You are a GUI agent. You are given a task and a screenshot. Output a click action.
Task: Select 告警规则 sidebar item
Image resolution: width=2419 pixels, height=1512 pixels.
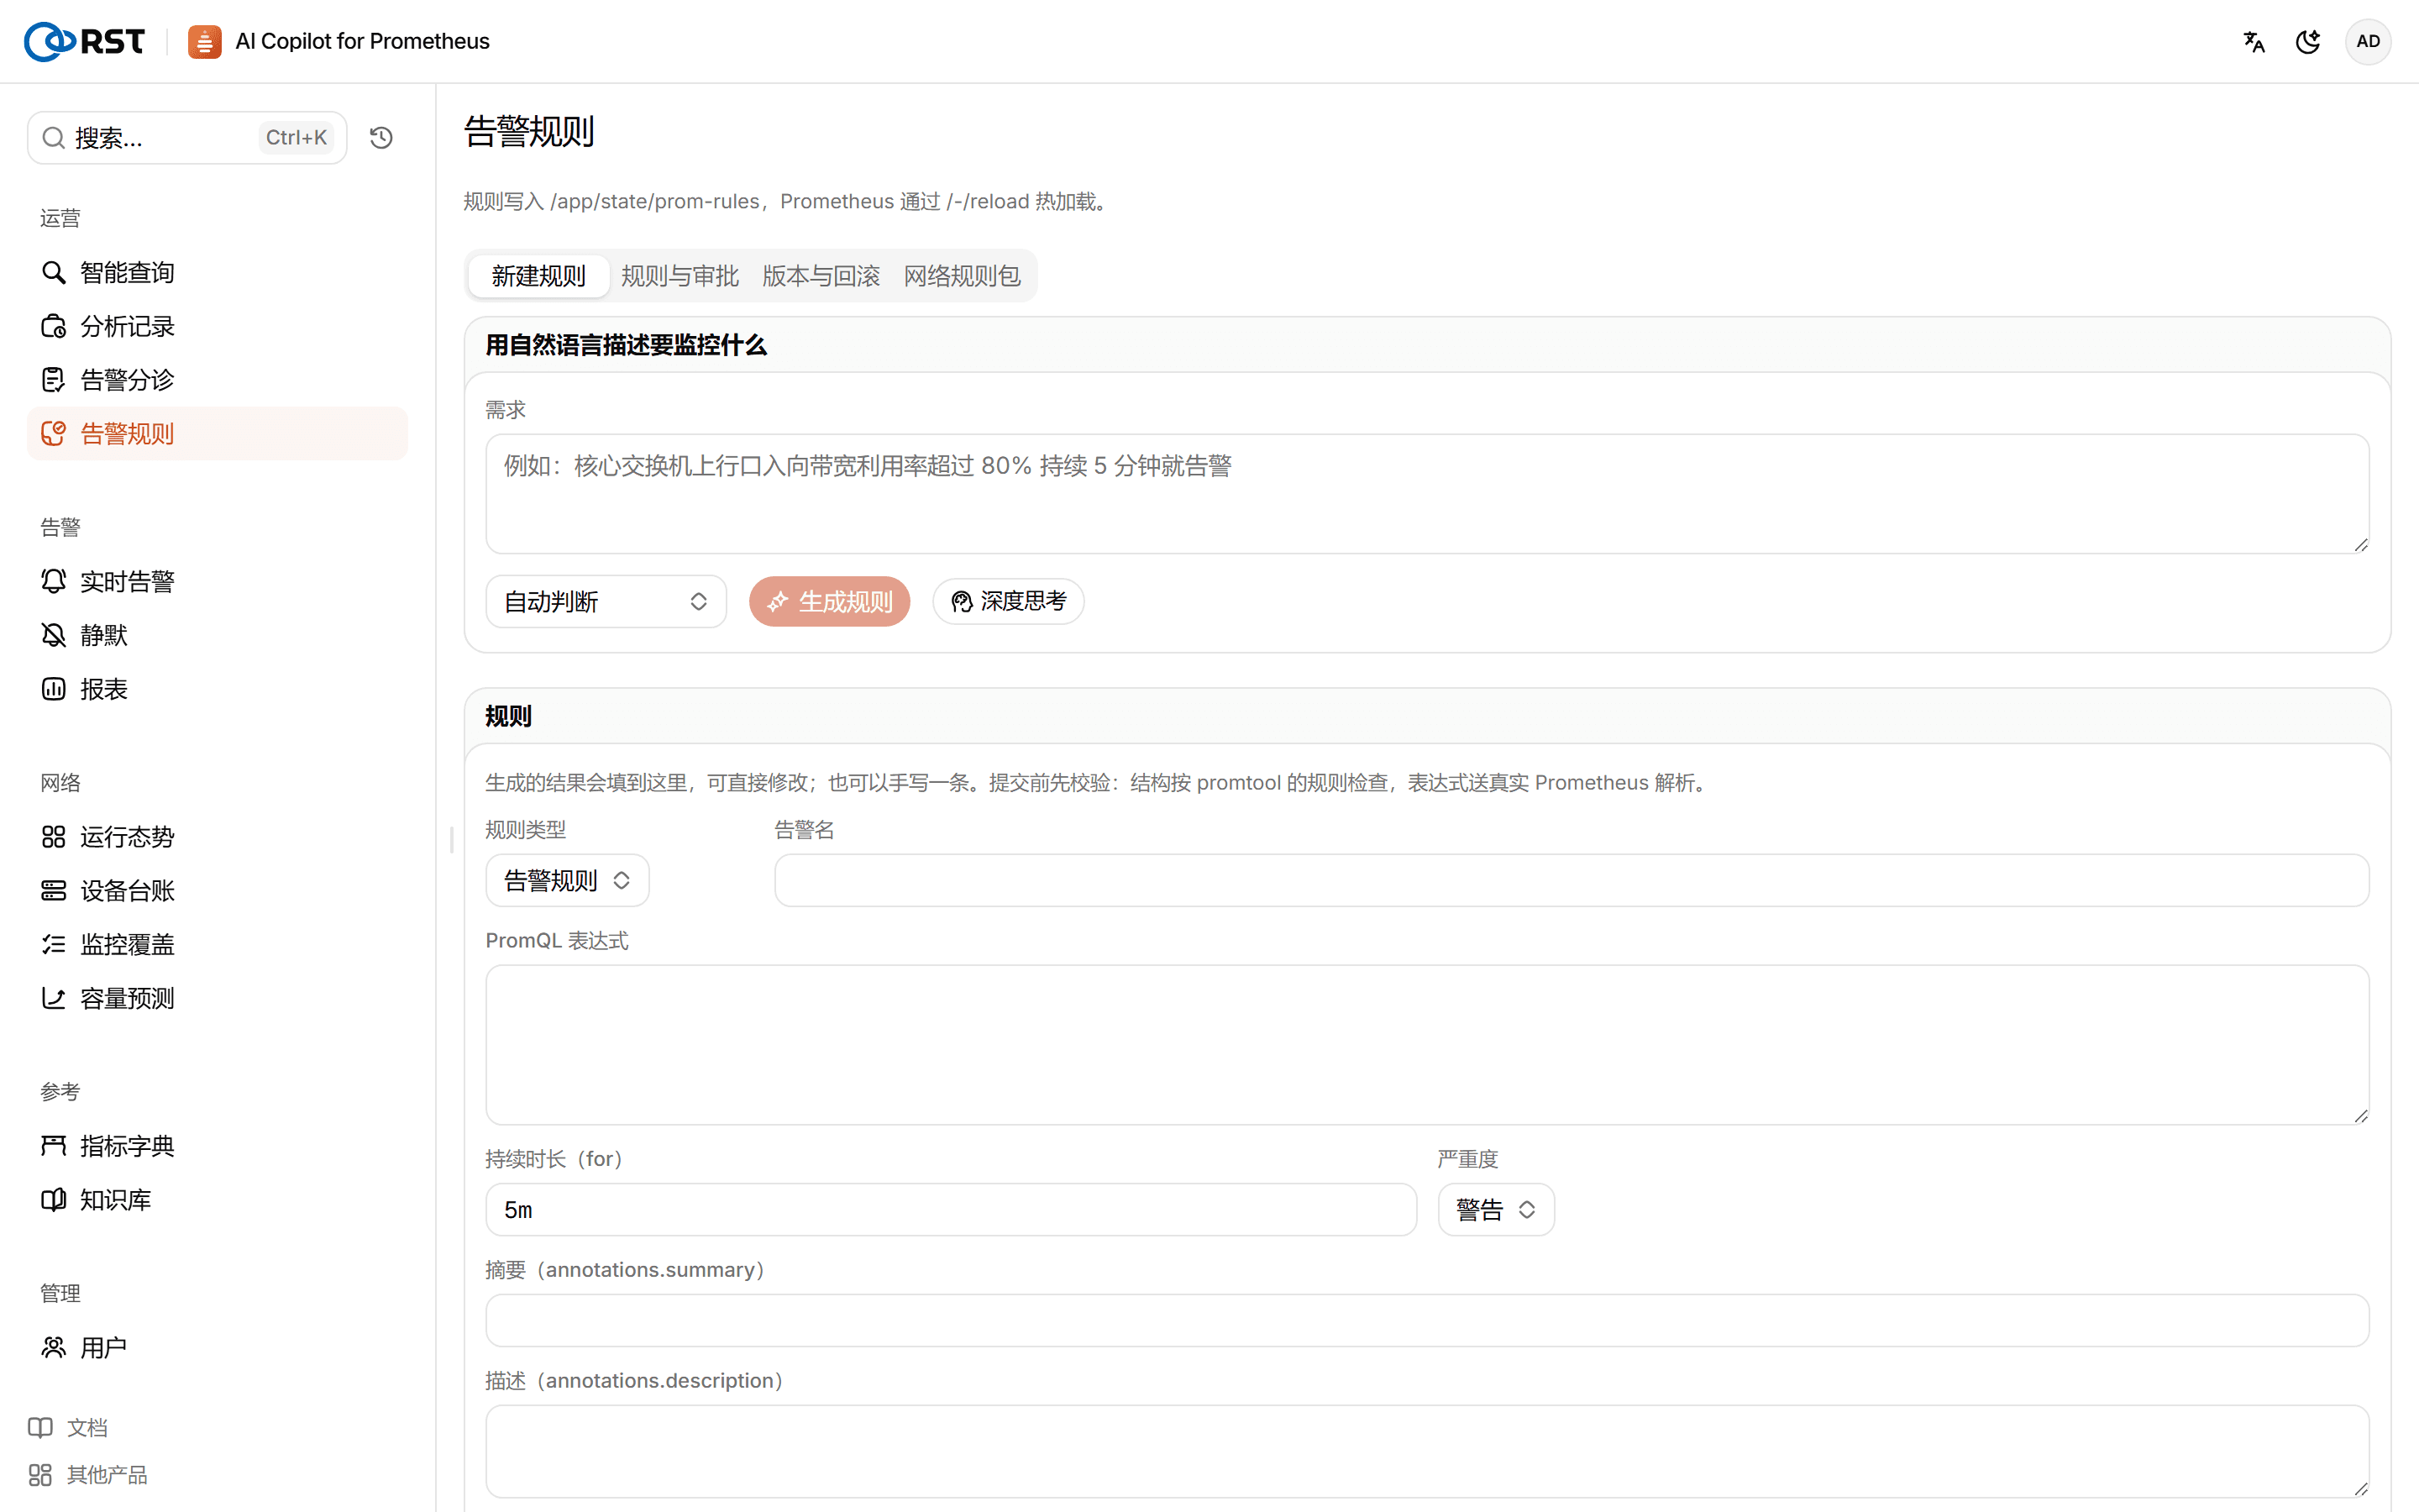pos(217,433)
